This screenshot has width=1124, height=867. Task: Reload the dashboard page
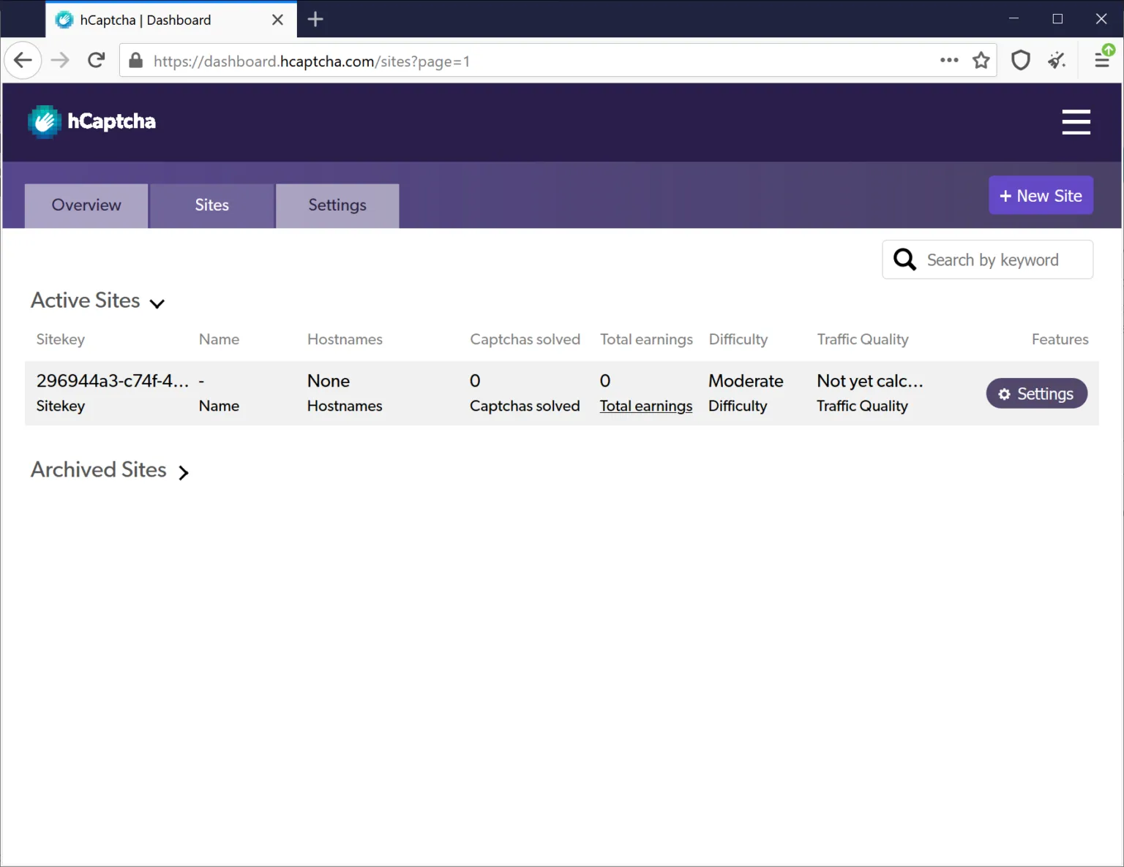tap(96, 60)
